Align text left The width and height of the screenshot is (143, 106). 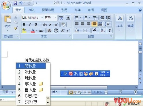click(x=77, y=24)
